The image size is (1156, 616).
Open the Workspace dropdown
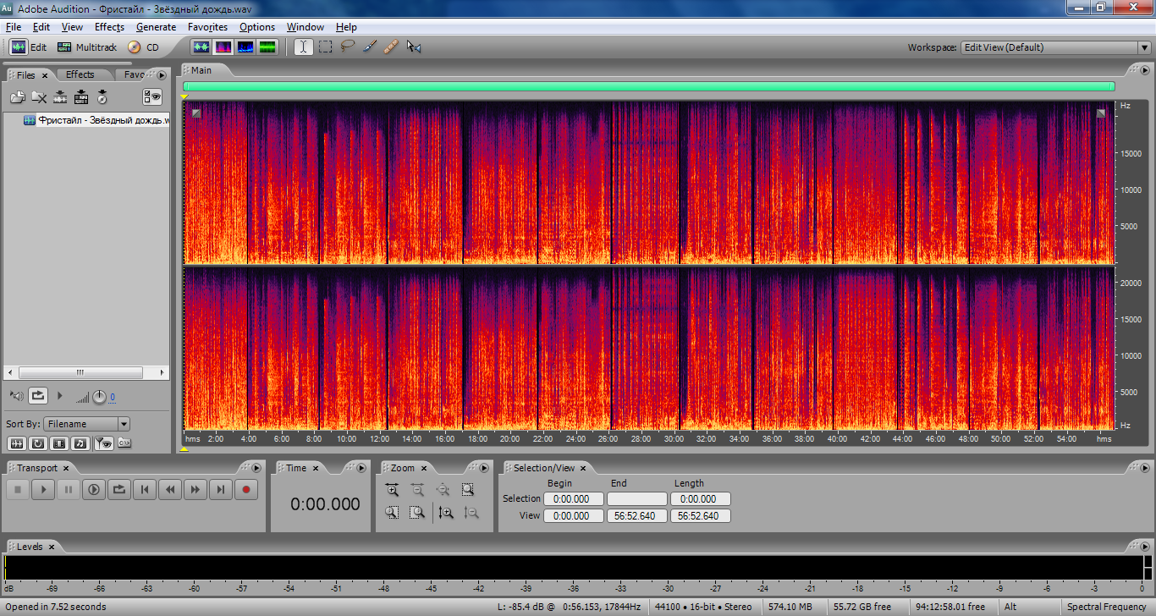click(x=1055, y=47)
